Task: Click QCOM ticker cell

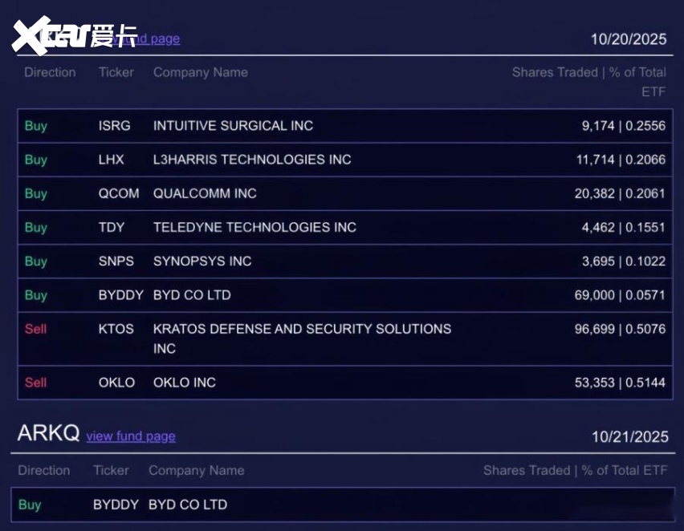Action: [119, 193]
